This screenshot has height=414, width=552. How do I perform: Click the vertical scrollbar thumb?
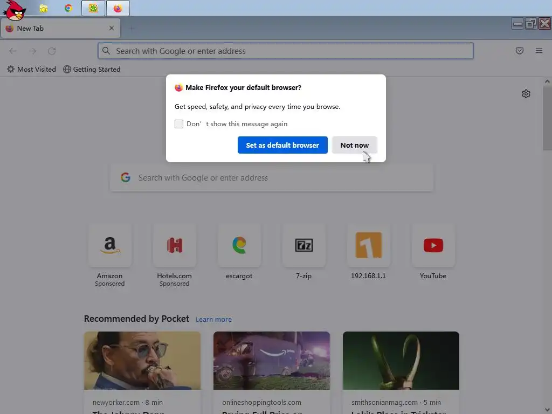point(547,118)
